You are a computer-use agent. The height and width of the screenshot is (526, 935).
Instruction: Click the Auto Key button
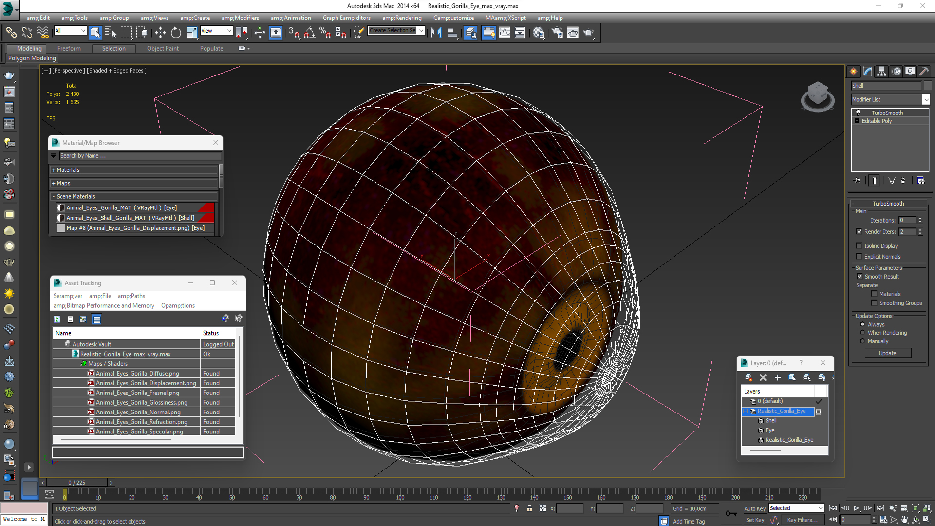pos(755,508)
